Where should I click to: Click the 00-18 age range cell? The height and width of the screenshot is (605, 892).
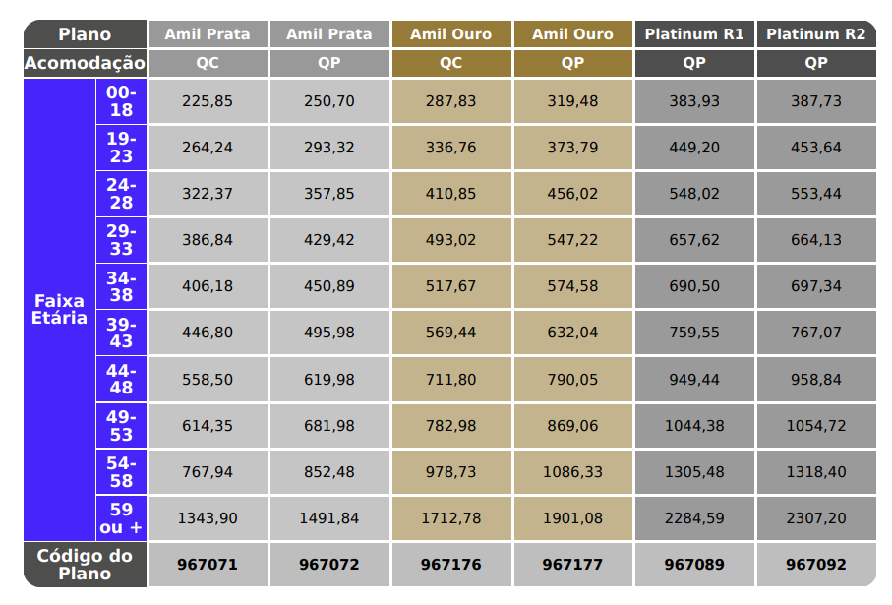(x=121, y=101)
